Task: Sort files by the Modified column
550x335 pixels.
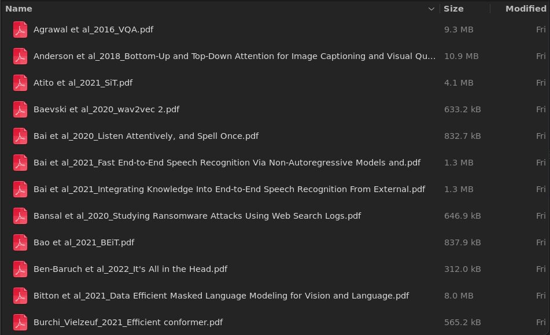Action: [x=526, y=9]
